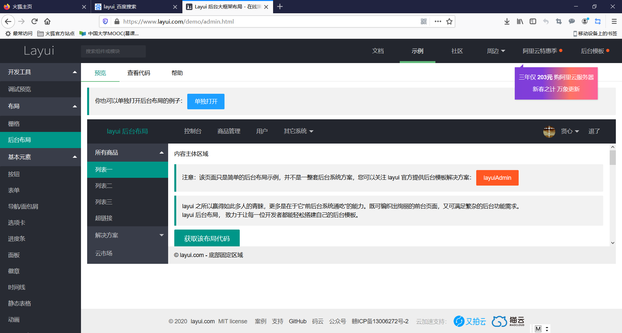
Task: Expand the 解决方案 section in the demo sidebar
Action: (x=127, y=235)
